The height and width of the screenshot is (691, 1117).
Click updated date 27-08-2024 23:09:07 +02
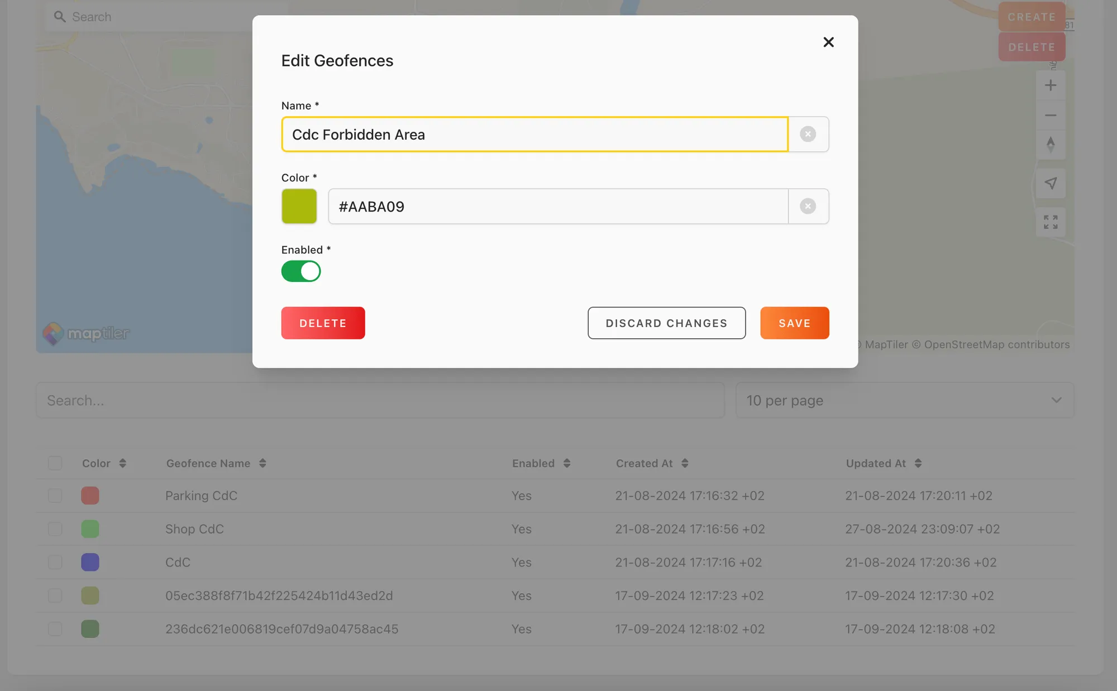click(922, 529)
